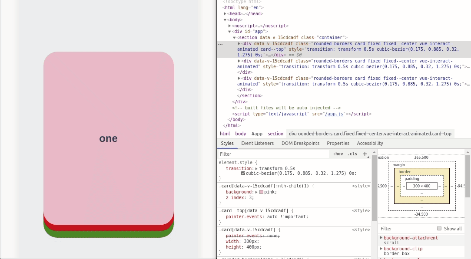
Task: Open the Properties tab
Action: 338,143
